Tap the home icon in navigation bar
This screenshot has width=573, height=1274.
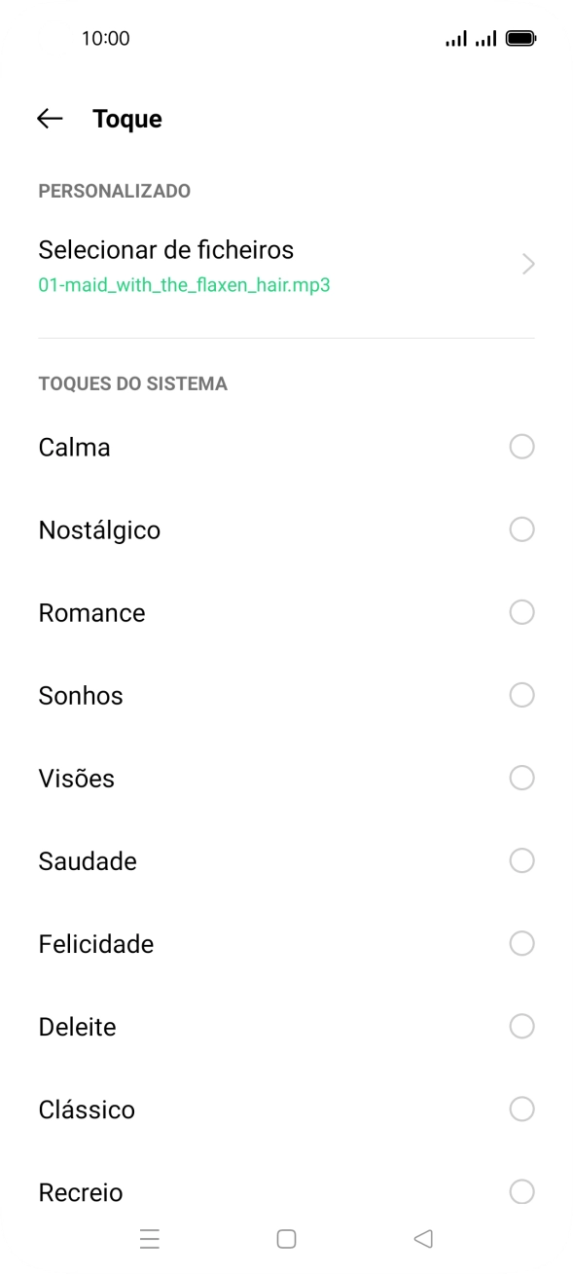click(286, 1238)
